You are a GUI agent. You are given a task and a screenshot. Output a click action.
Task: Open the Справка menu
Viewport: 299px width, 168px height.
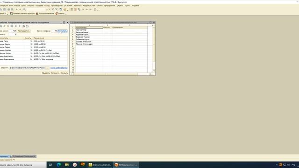[135, 6]
